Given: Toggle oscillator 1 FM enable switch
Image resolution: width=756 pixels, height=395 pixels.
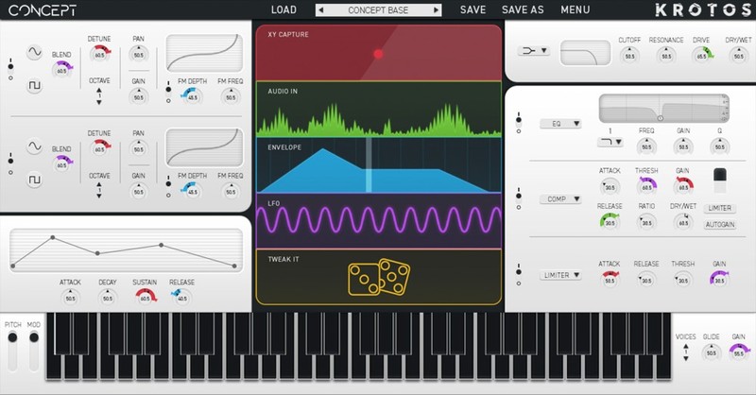Looking at the screenshot, I should click(x=168, y=93).
